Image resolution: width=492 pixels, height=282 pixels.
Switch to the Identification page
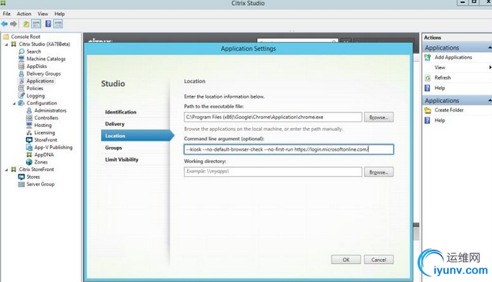pos(121,112)
